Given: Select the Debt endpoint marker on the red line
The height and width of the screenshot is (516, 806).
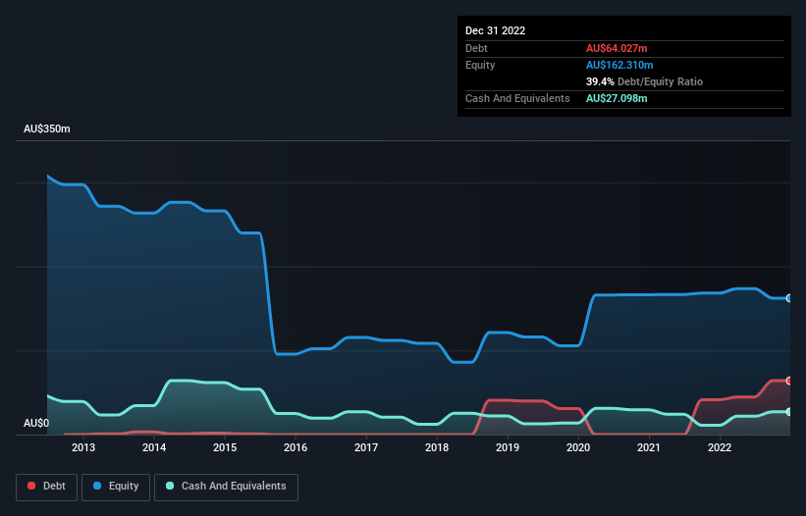Looking at the screenshot, I should coord(789,381).
